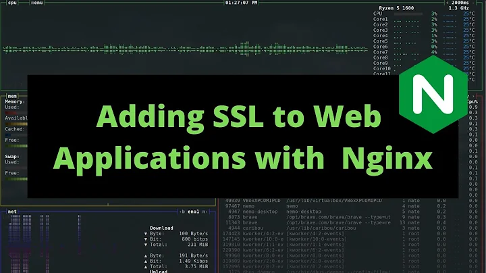Click the eno1 interface name
The height and width of the screenshot is (273, 486).
pyautogui.click(x=194, y=212)
